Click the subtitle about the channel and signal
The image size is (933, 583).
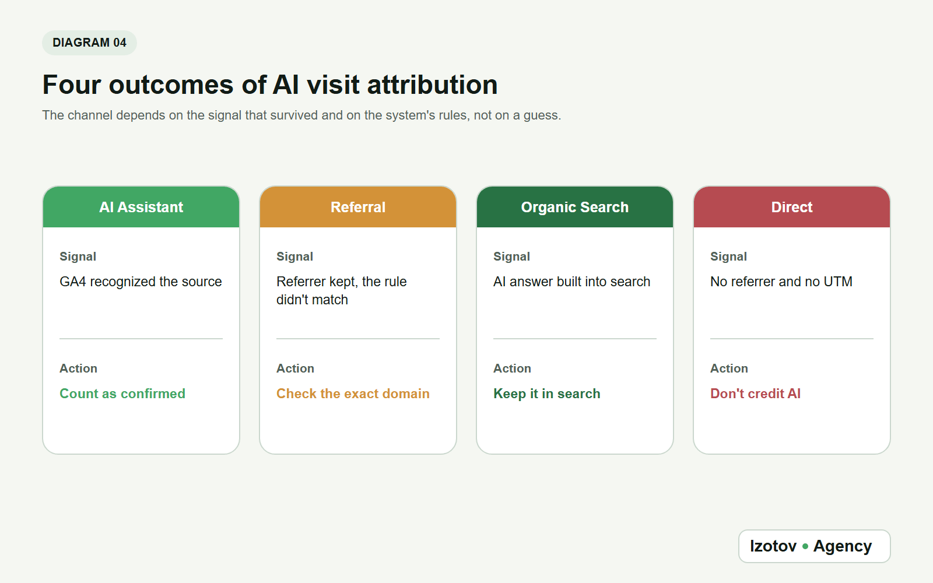(301, 115)
